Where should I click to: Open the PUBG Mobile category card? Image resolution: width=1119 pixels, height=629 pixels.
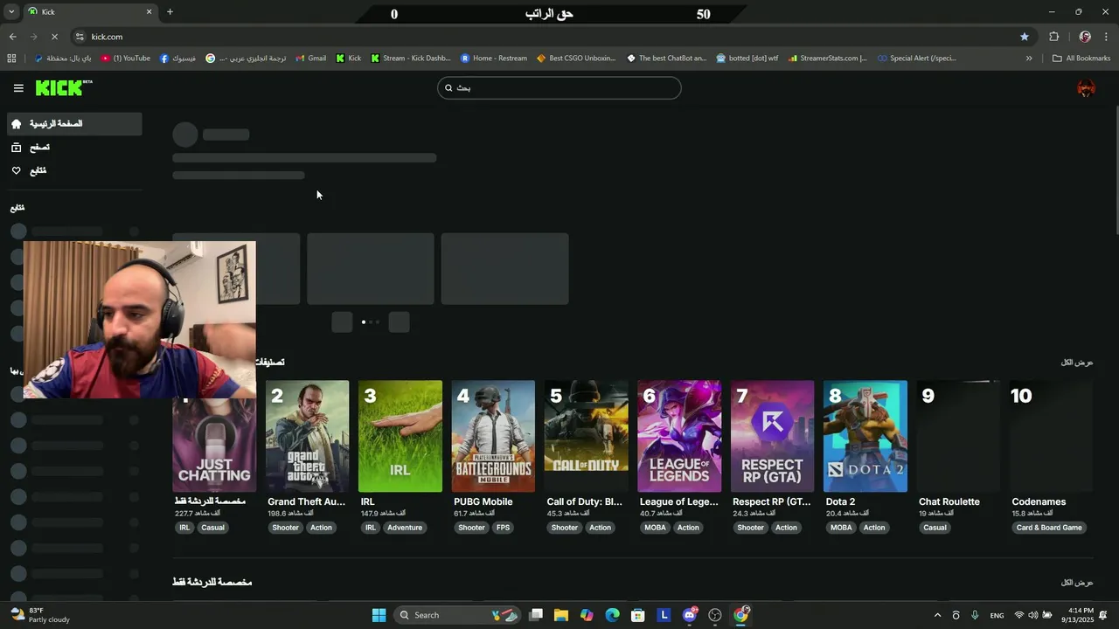click(493, 436)
